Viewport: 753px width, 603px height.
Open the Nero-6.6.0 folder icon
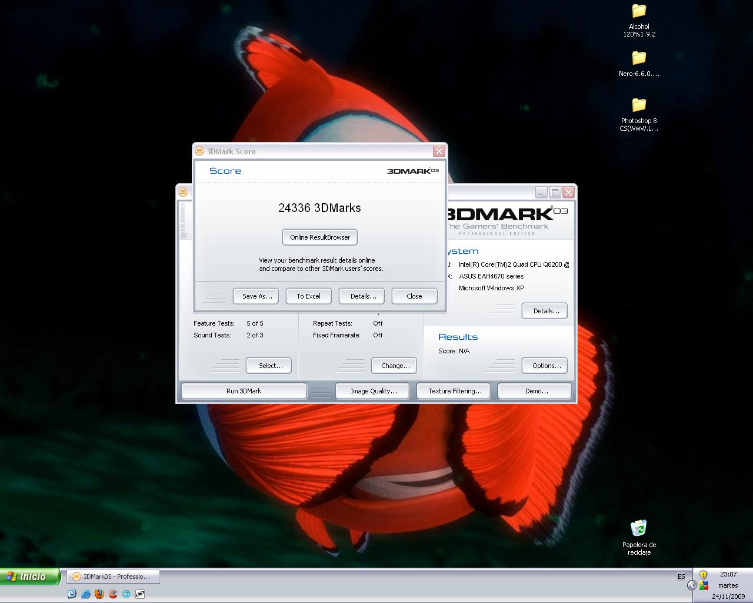[639, 64]
